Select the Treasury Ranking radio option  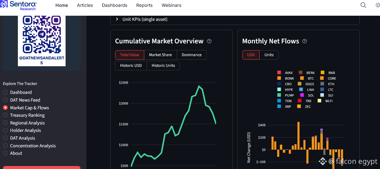[5, 115]
